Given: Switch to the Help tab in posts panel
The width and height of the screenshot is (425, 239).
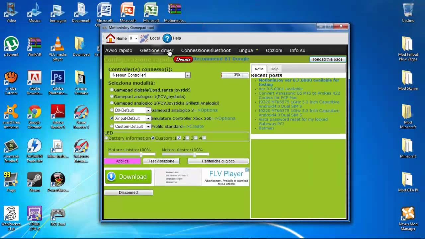Looking at the screenshot, I should pyautogui.click(x=274, y=69).
